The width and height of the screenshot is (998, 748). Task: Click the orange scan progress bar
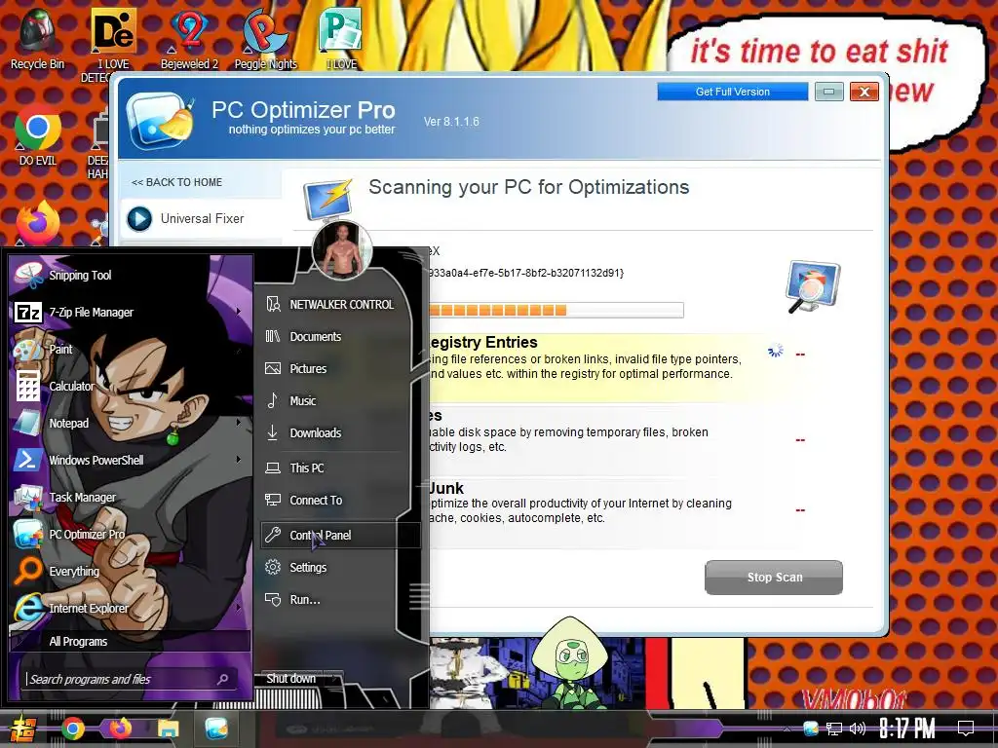click(x=556, y=310)
